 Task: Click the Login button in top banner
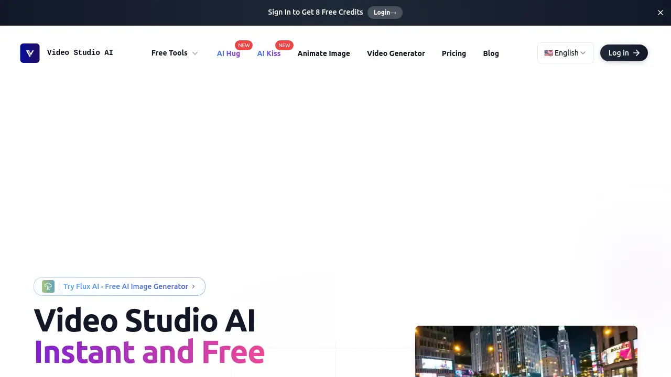tap(385, 12)
